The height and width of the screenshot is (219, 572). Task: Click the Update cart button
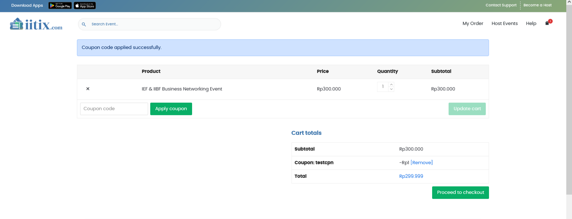467,109
